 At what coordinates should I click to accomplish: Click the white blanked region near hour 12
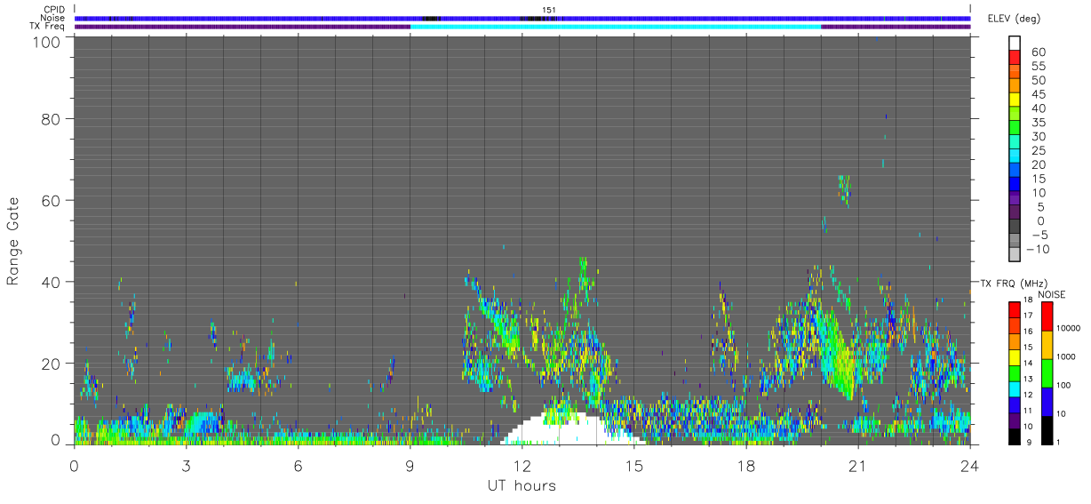coord(569,431)
